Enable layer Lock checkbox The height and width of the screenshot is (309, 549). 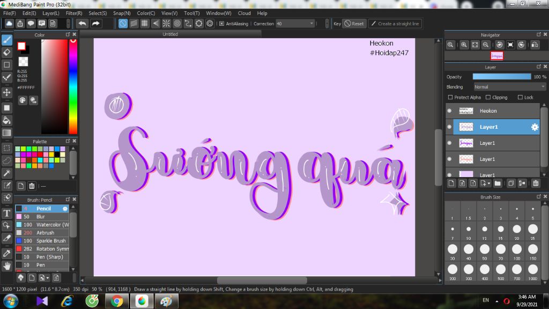[x=520, y=98]
